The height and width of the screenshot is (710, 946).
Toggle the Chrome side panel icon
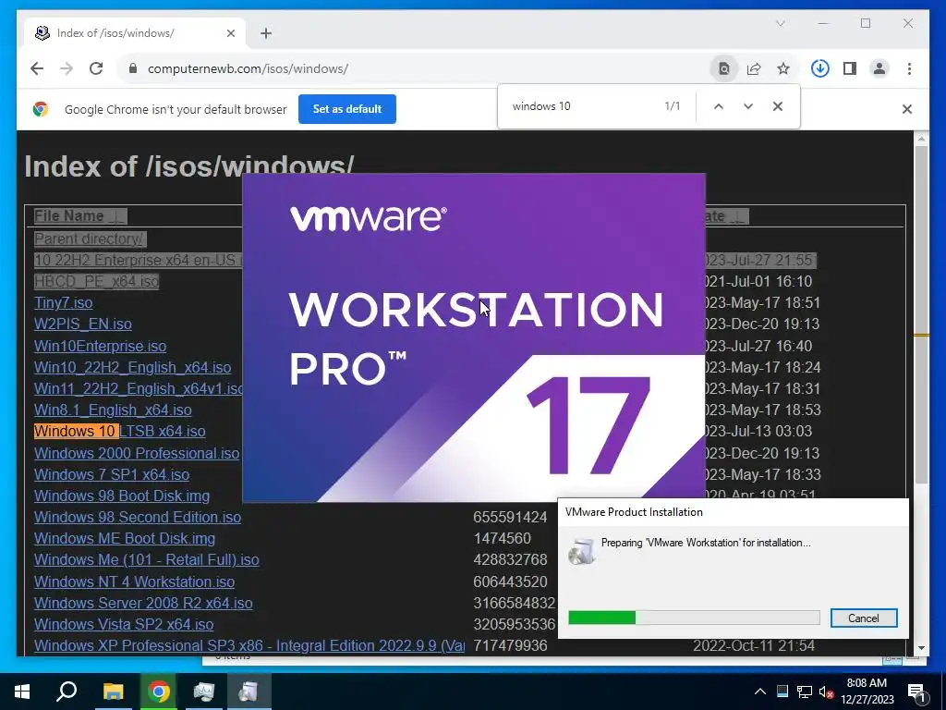point(850,68)
